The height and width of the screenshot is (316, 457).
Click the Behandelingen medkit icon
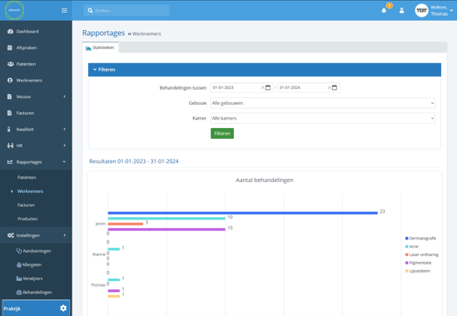click(19, 293)
